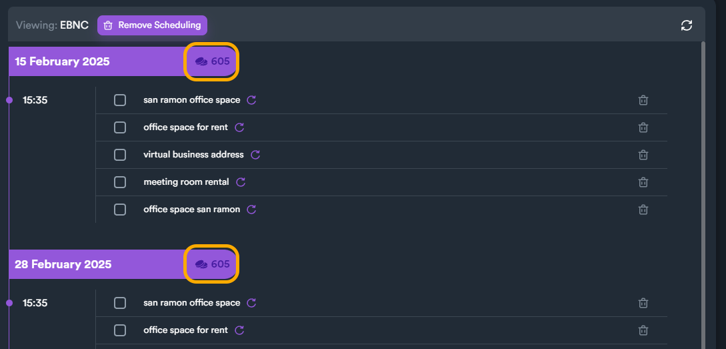Image resolution: width=726 pixels, height=349 pixels.
Task: Click refresh icon beside 28 February "san ramon office space"
Action: [x=251, y=303]
